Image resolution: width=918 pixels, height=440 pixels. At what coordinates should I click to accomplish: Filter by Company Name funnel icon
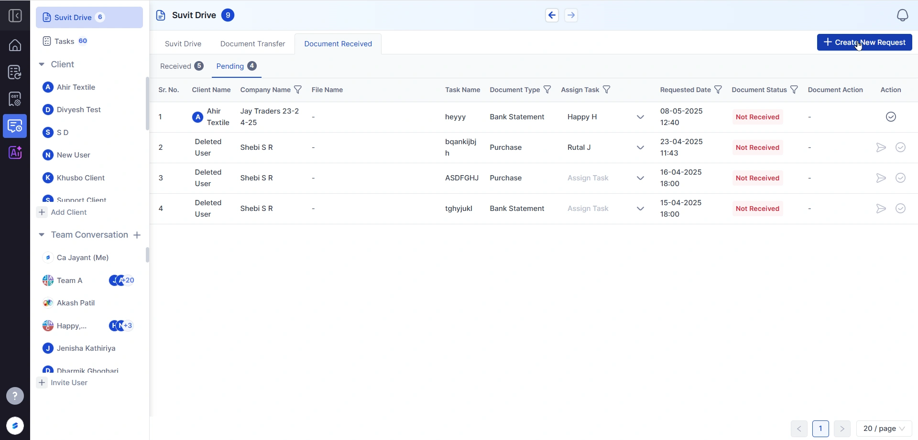pyautogui.click(x=298, y=90)
